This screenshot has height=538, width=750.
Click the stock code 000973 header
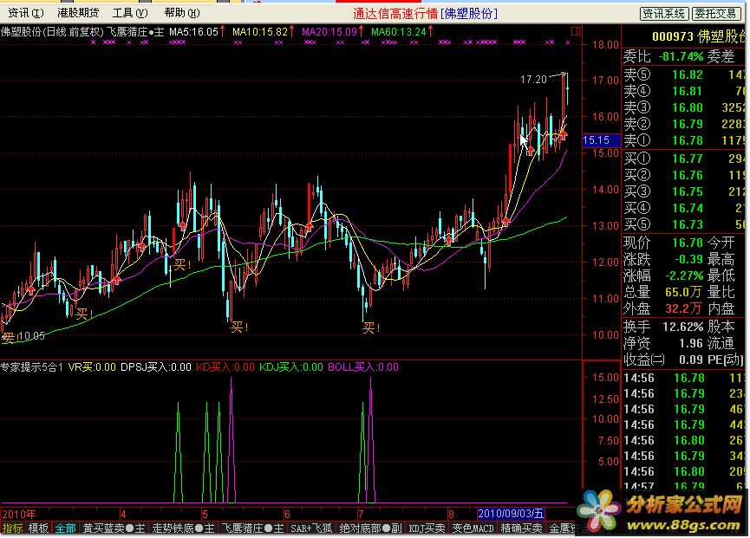(672, 36)
